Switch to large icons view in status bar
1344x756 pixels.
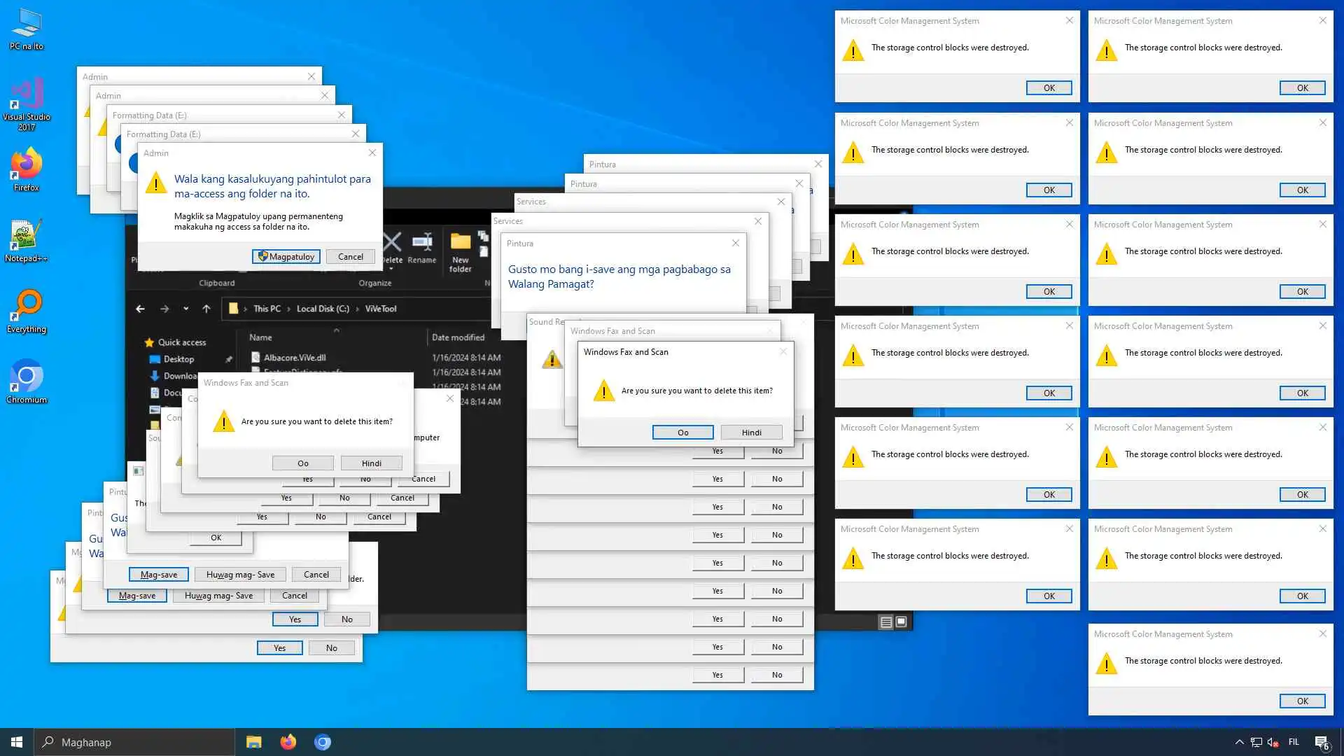point(902,622)
